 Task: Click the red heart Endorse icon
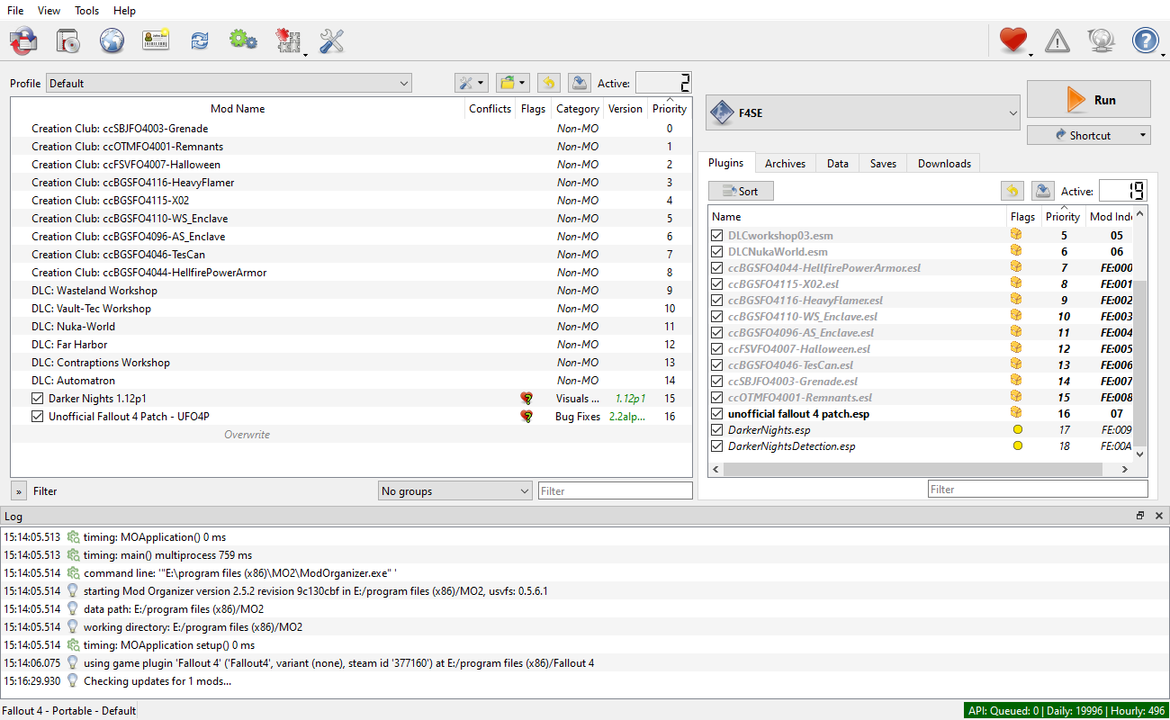click(x=1013, y=40)
